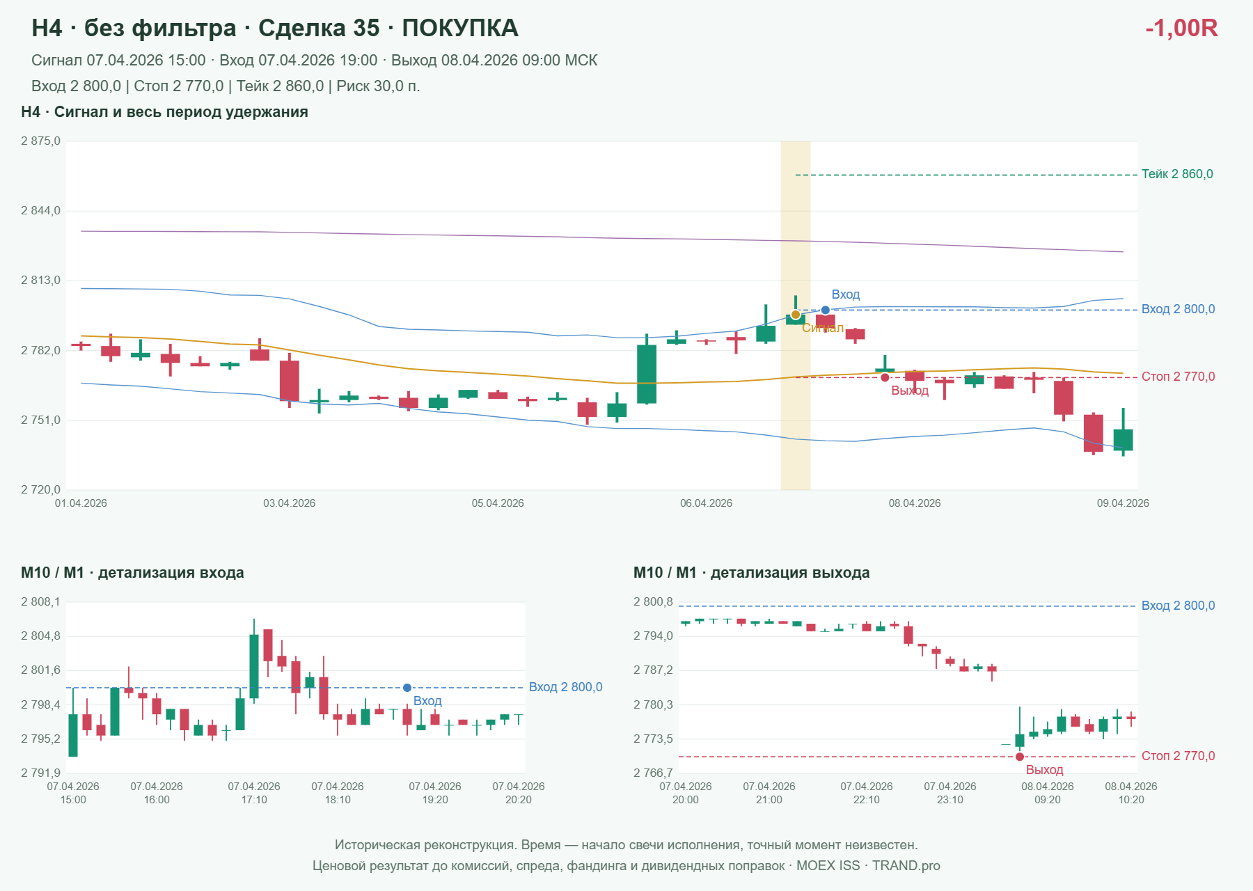Click the 2 801,6 axis label on the entry chart
Viewport: 1253px width, 891px height.
tap(40, 670)
